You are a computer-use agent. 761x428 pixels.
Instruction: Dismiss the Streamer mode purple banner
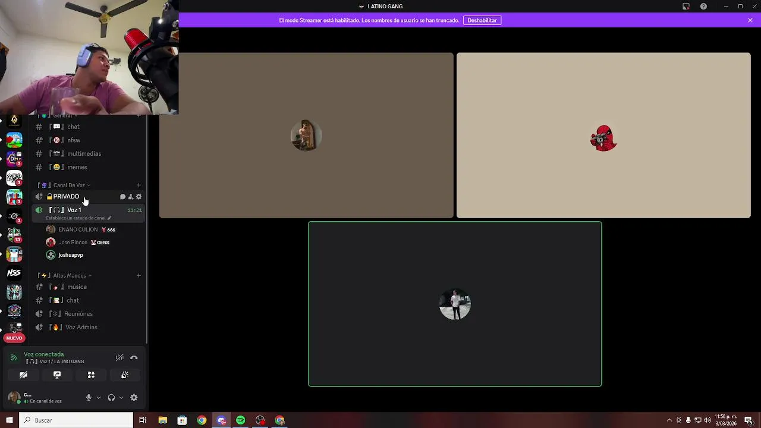point(750,20)
